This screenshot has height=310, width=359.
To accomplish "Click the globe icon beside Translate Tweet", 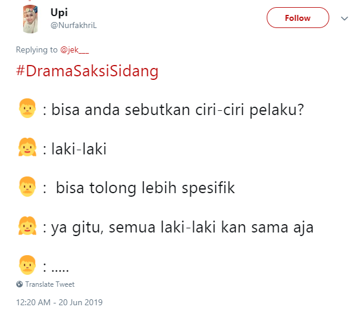I will click(20, 284).
